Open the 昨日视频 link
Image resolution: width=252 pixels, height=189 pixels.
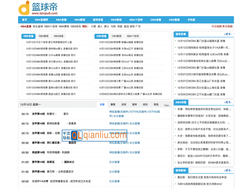click(x=227, y=27)
